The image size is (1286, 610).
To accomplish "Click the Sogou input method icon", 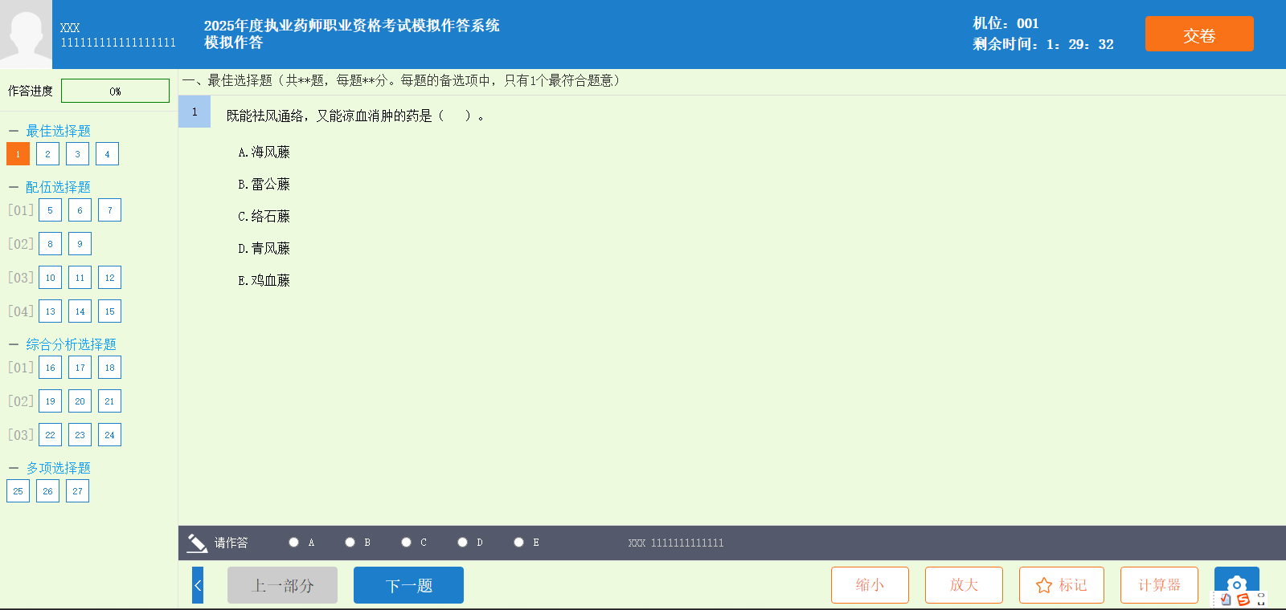I will point(1243,600).
